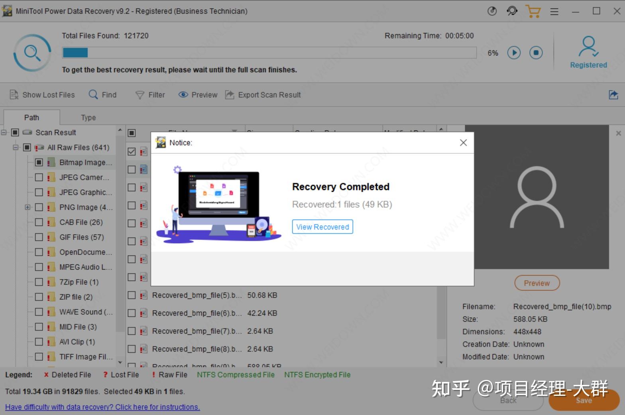Select the OpenDocument tree item
The width and height of the screenshot is (625, 415).
point(86,252)
